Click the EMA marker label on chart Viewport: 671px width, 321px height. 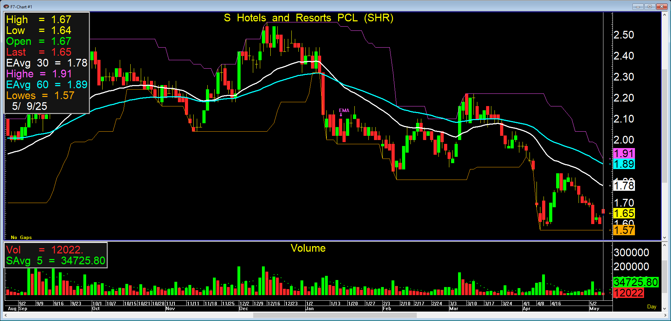(x=344, y=111)
